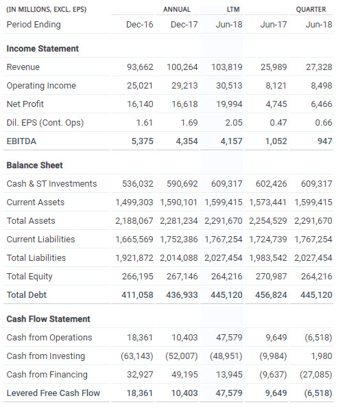This screenshot has width=347, height=418.
Task: Click the Total Equity row label
Action: [29, 277]
